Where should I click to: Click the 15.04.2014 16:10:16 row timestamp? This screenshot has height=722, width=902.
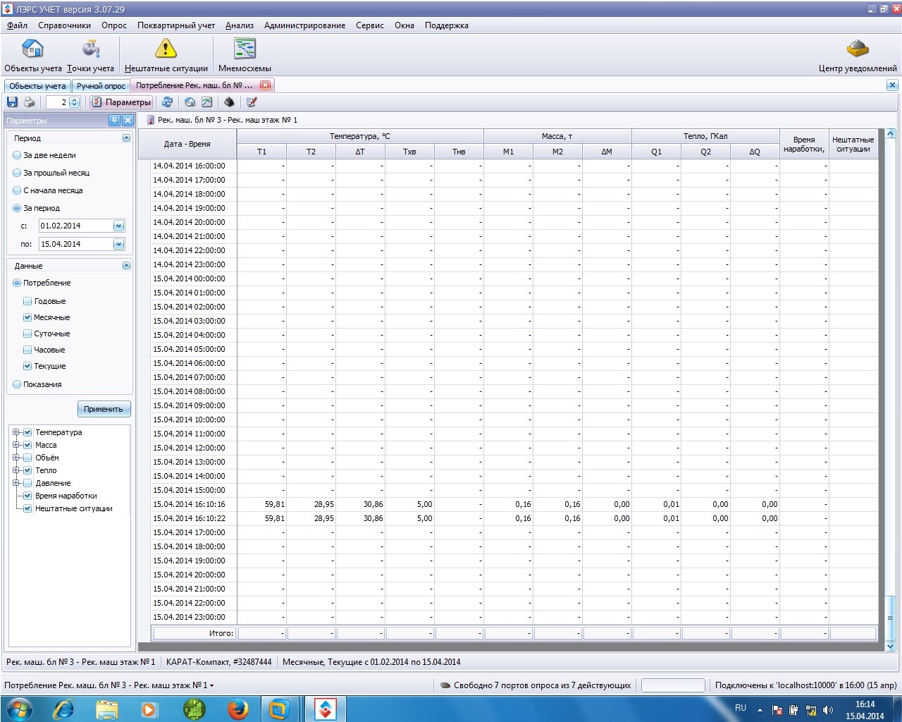click(189, 504)
